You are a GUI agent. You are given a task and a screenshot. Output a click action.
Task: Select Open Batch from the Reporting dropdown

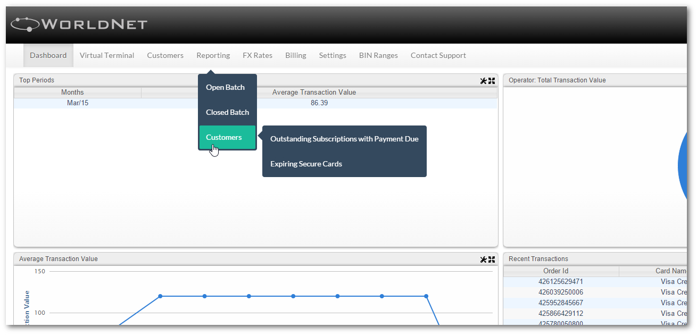(x=228, y=87)
